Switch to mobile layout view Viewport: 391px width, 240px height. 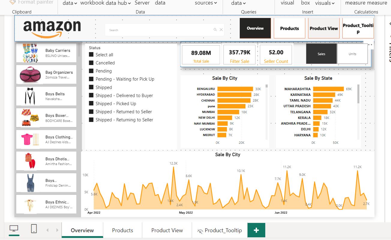[x=34, y=229]
